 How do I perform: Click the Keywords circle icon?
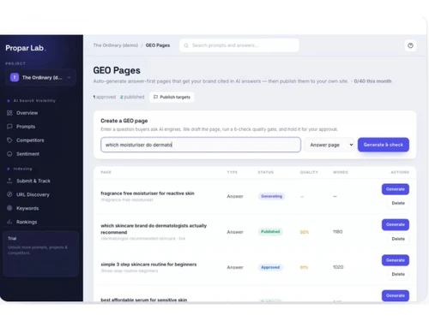(9, 208)
